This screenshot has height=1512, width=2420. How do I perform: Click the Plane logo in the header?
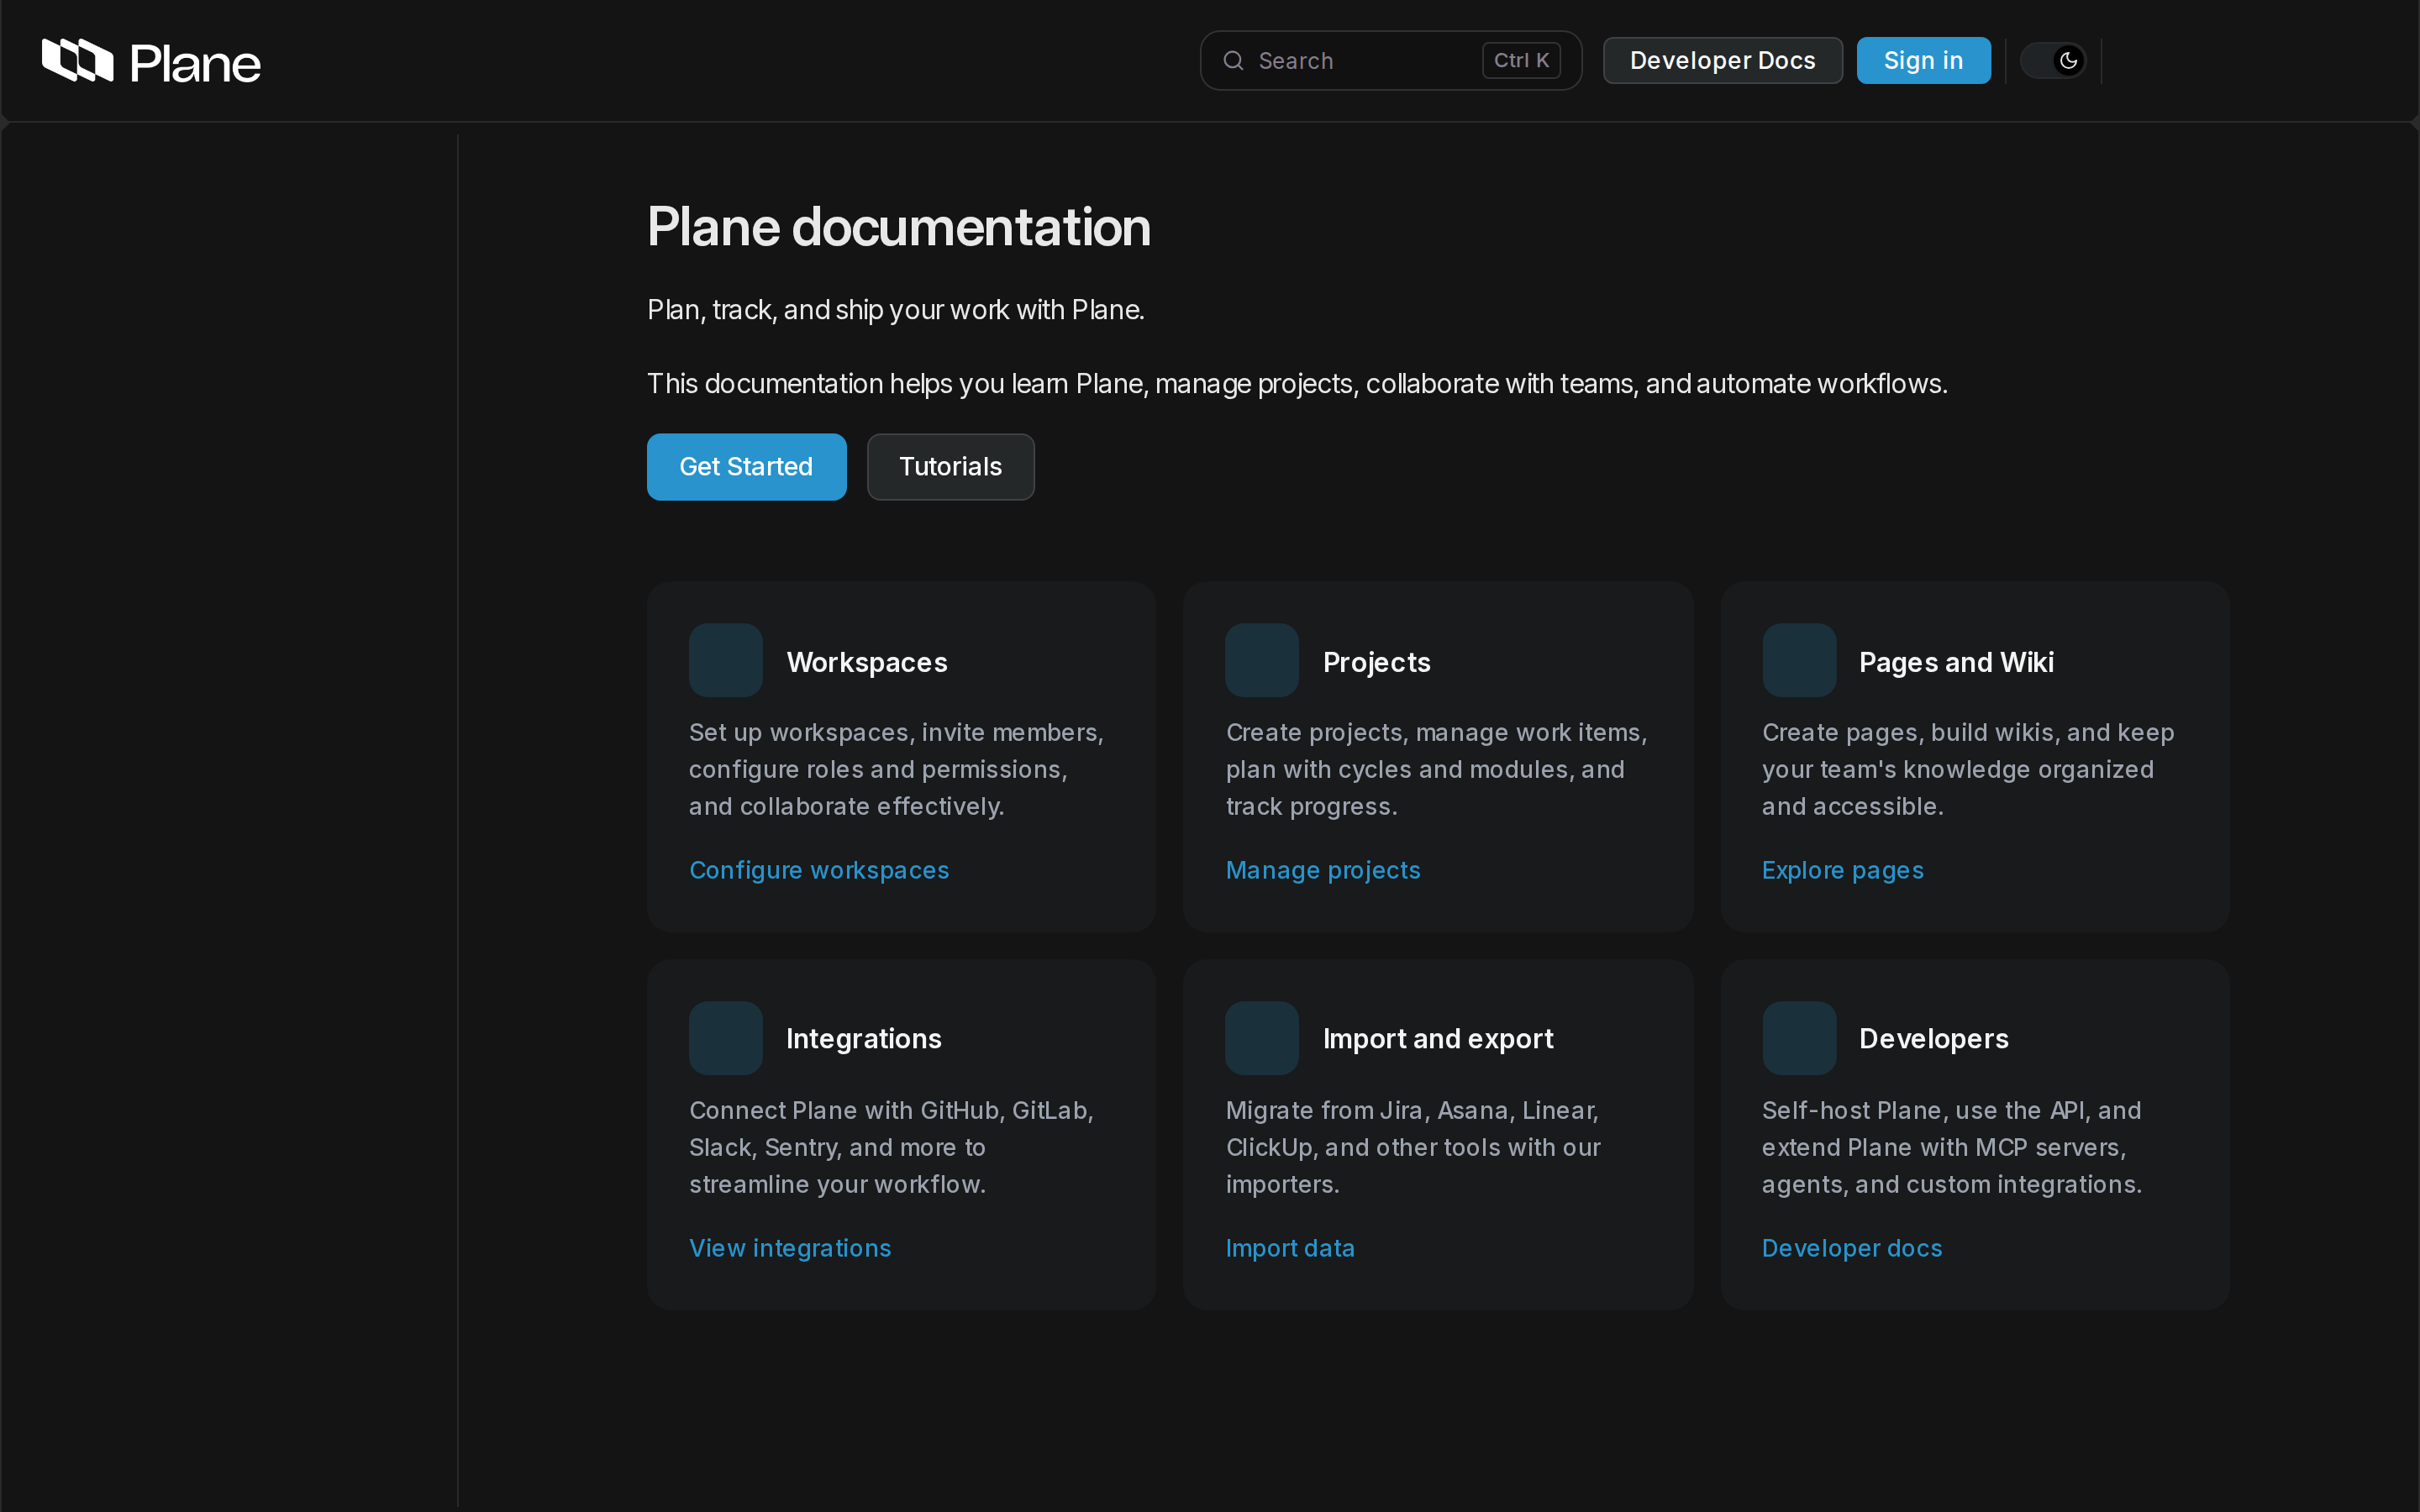[151, 61]
